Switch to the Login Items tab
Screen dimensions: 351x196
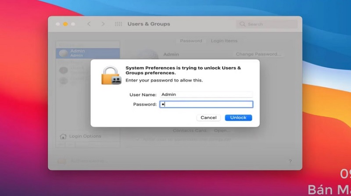tap(224, 41)
